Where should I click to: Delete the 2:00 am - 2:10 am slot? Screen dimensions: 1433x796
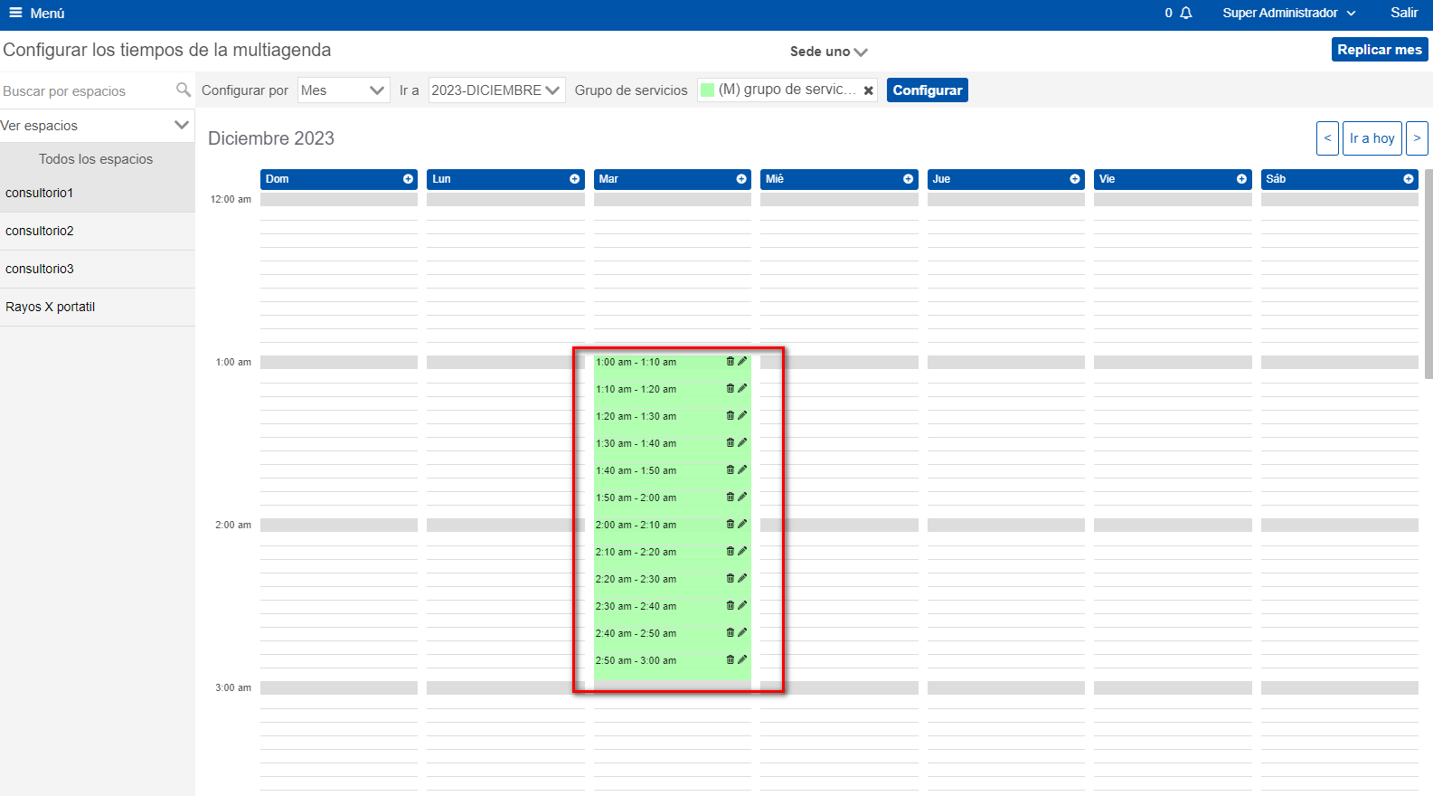point(731,524)
